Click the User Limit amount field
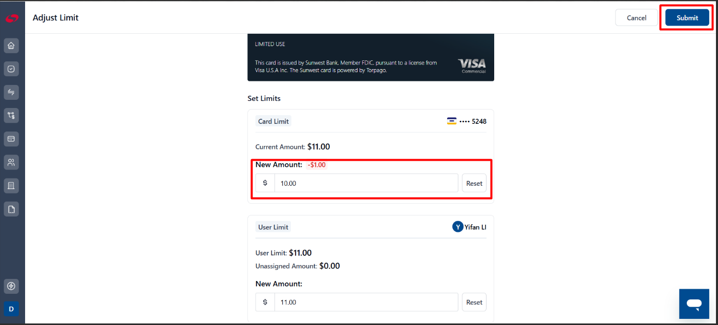The width and height of the screenshot is (718, 325). coord(366,302)
